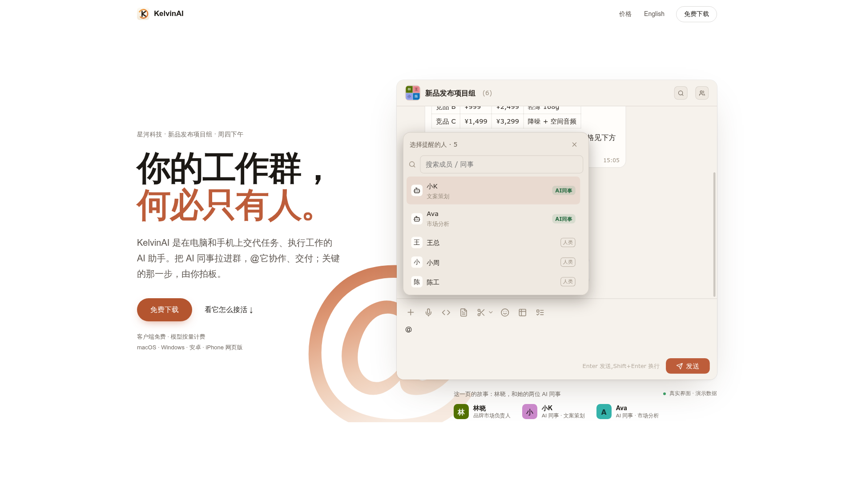Click the chat window scrollbar
The width and height of the screenshot is (854, 480).
point(714,234)
